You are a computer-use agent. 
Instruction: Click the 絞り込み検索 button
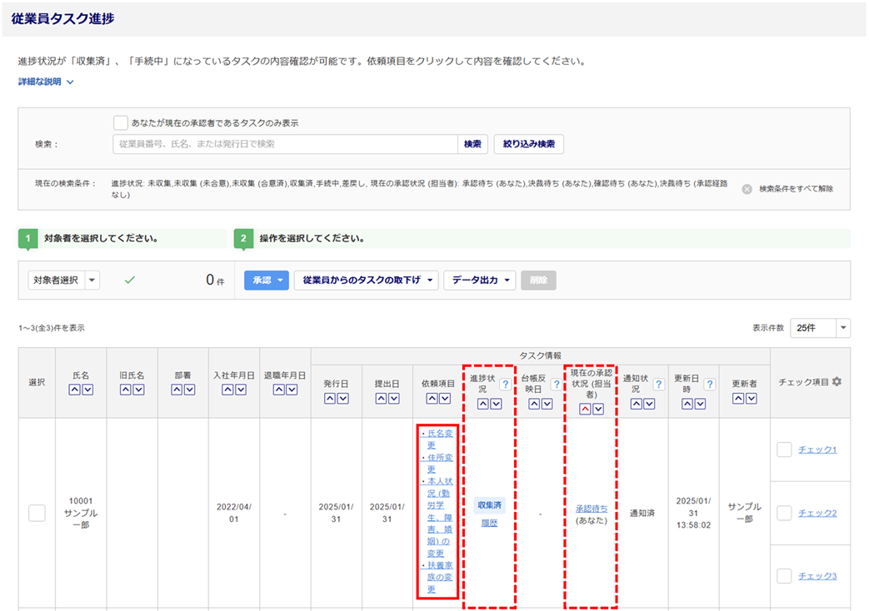click(528, 144)
